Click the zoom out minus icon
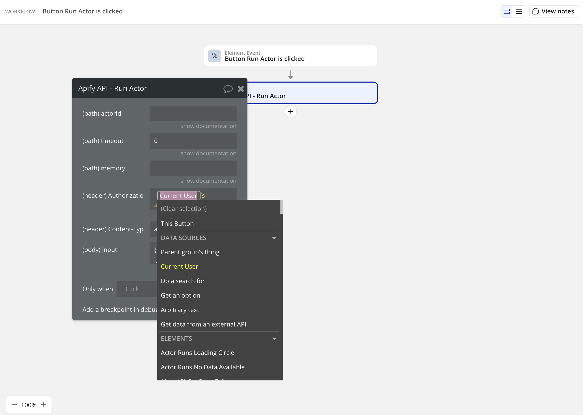Image resolution: width=583 pixels, height=415 pixels. coord(14,405)
